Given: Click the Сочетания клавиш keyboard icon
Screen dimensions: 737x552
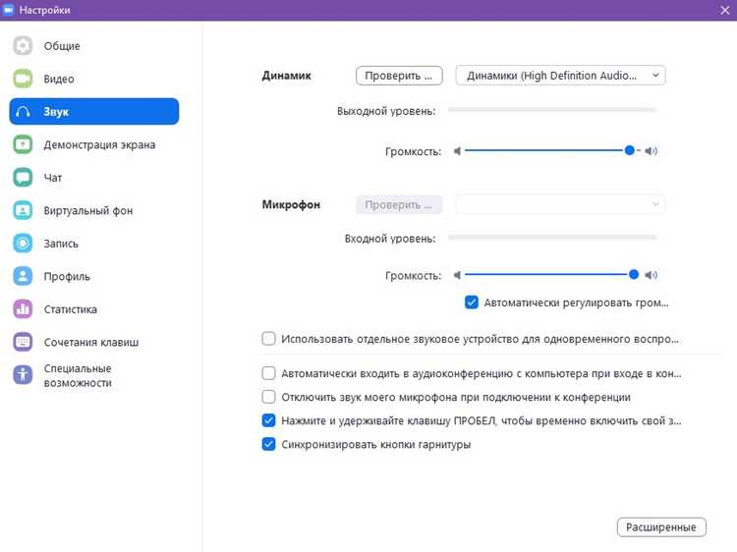Looking at the screenshot, I should pyautogui.click(x=23, y=342).
